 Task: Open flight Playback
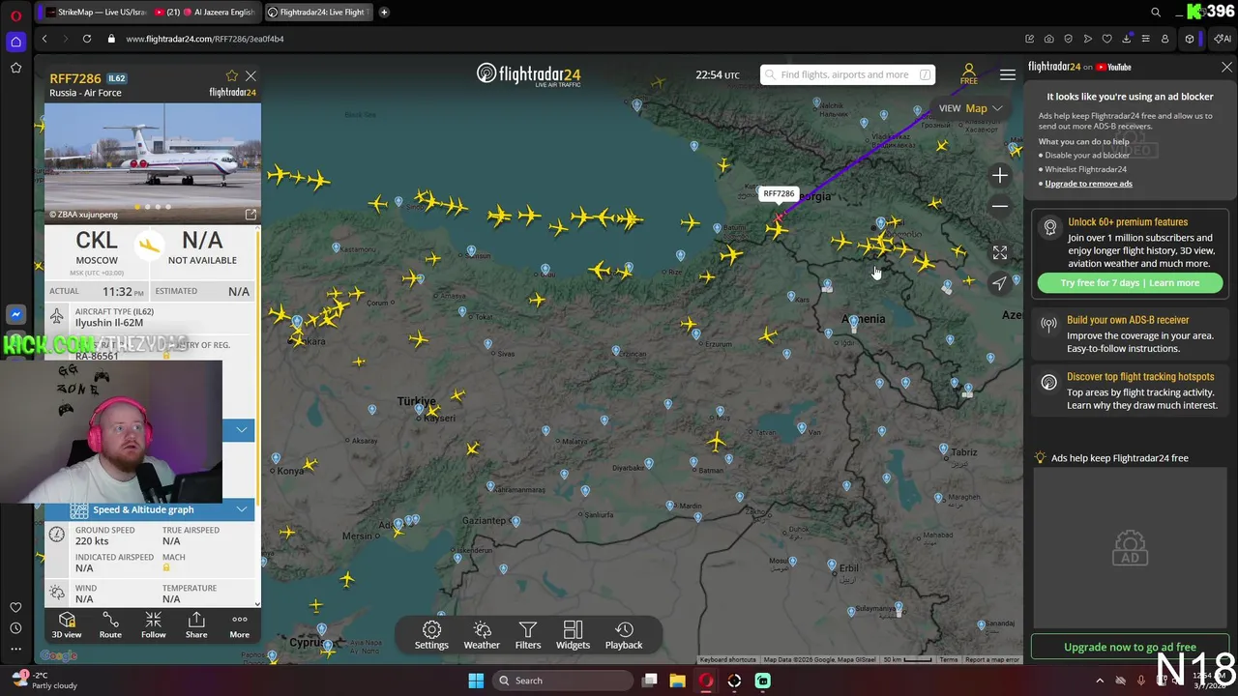[x=624, y=635]
